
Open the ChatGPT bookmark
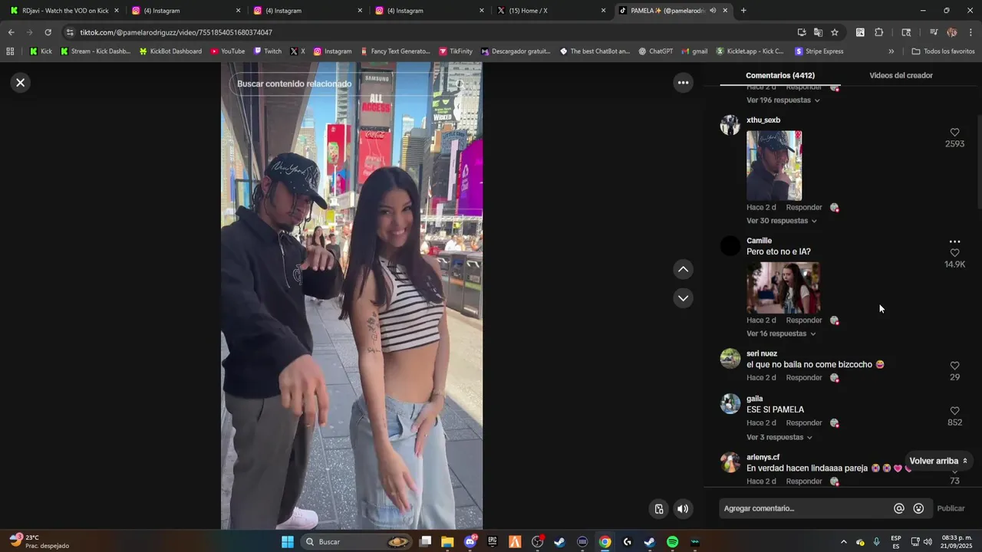[x=654, y=51]
